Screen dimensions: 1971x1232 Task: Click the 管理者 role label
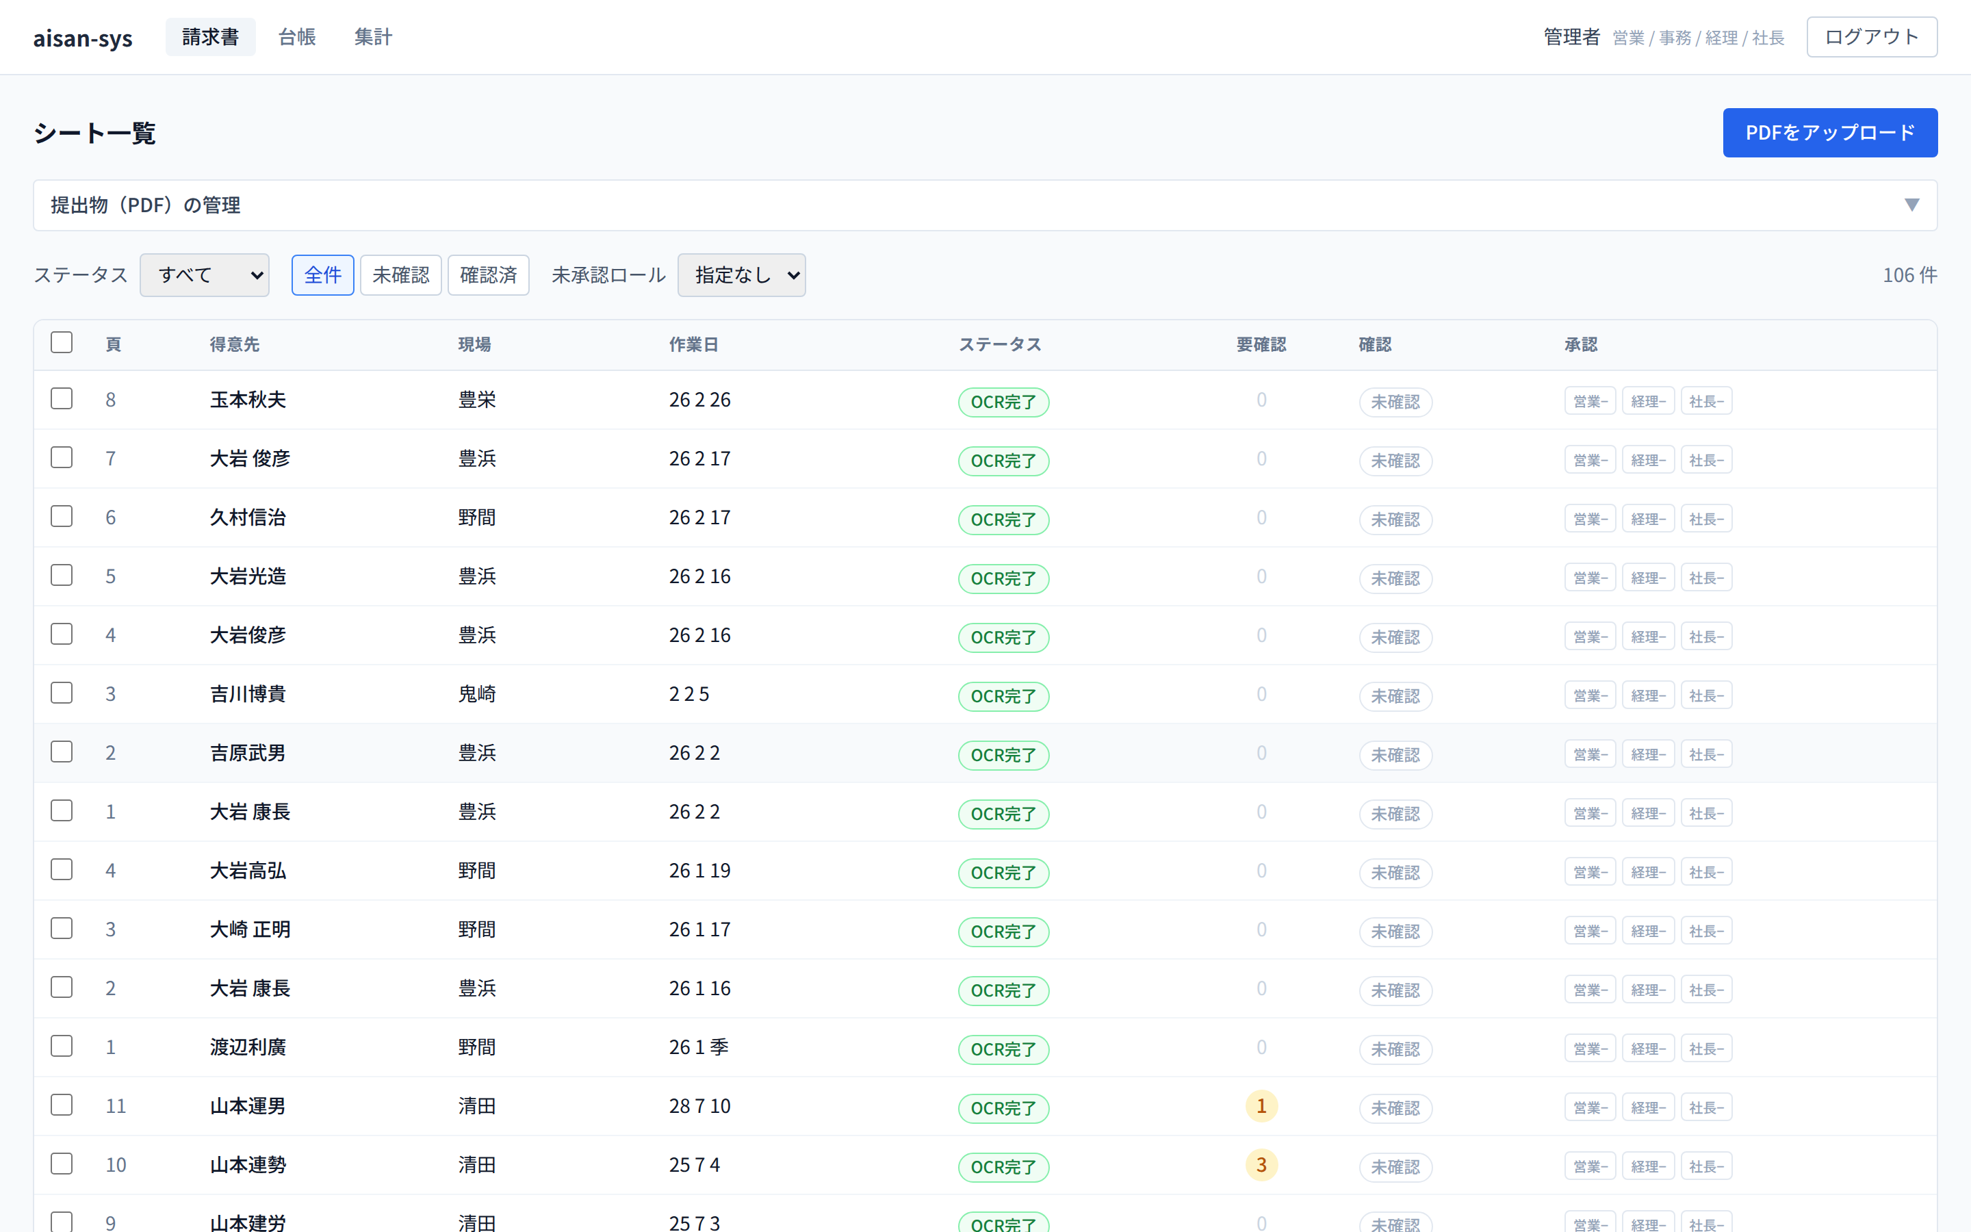coord(1571,37)
